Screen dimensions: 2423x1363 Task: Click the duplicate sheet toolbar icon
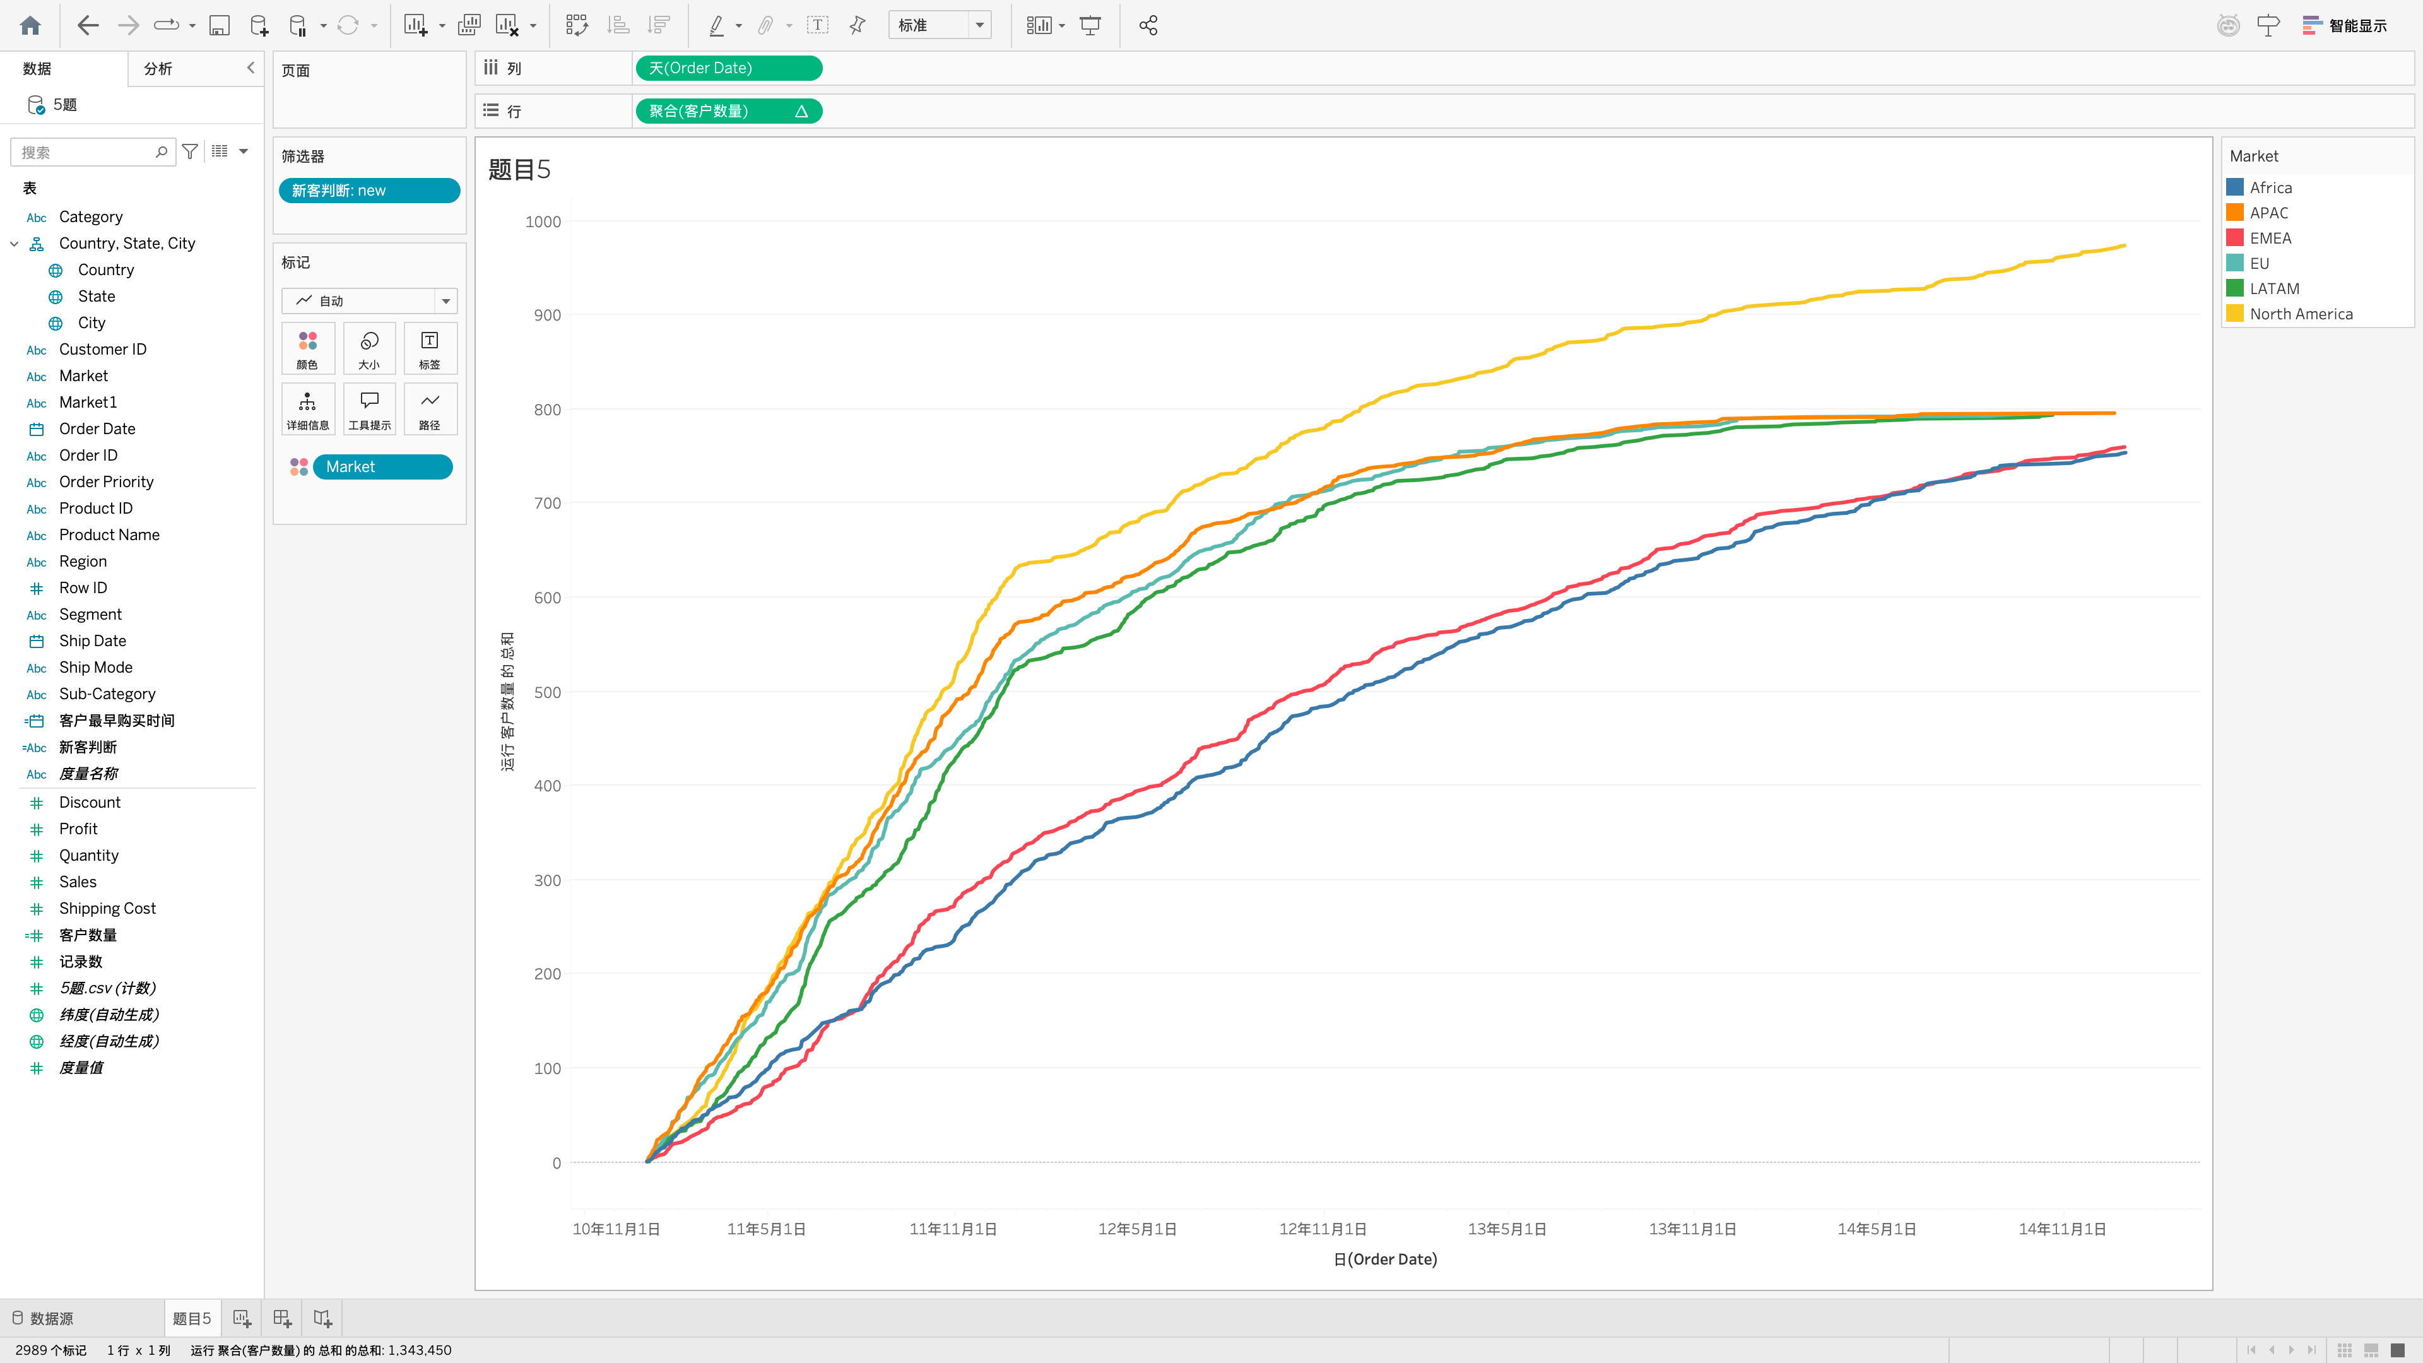coord(468,25)
